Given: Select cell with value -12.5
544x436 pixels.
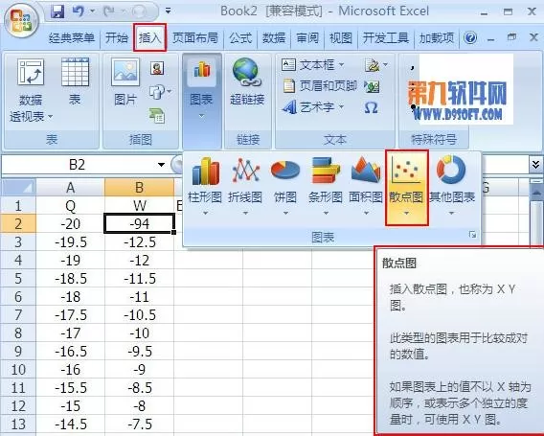Looking at the screenshot, I should coord(139,241).
